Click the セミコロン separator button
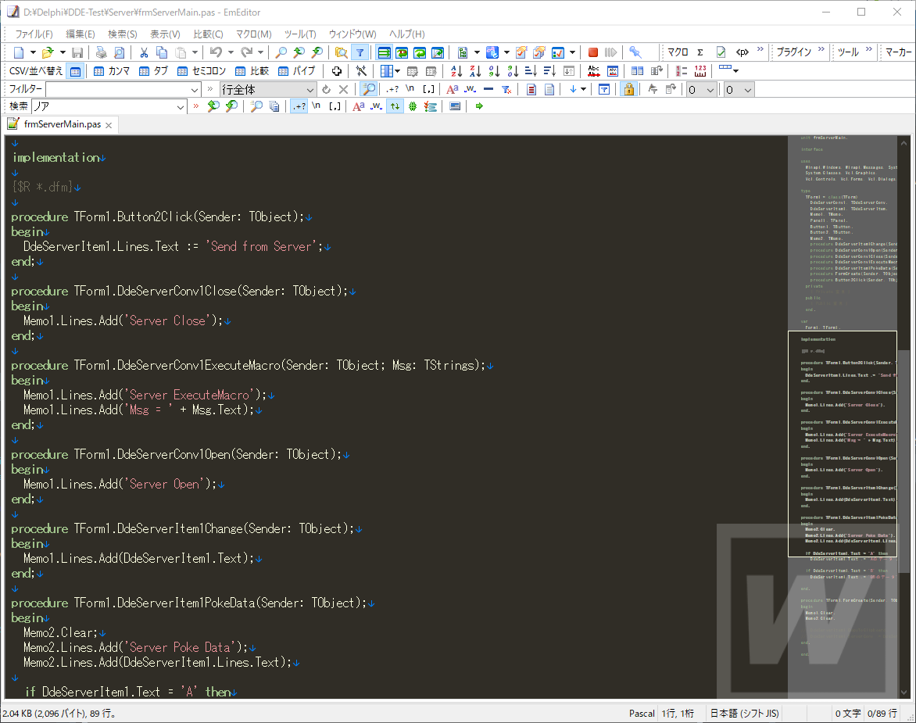916x723 pixels. 202,71
